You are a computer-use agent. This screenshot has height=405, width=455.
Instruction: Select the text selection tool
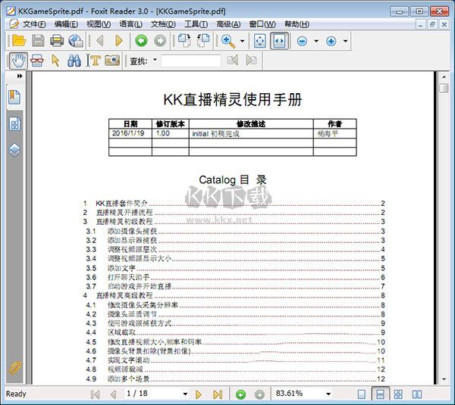point(93,61)
